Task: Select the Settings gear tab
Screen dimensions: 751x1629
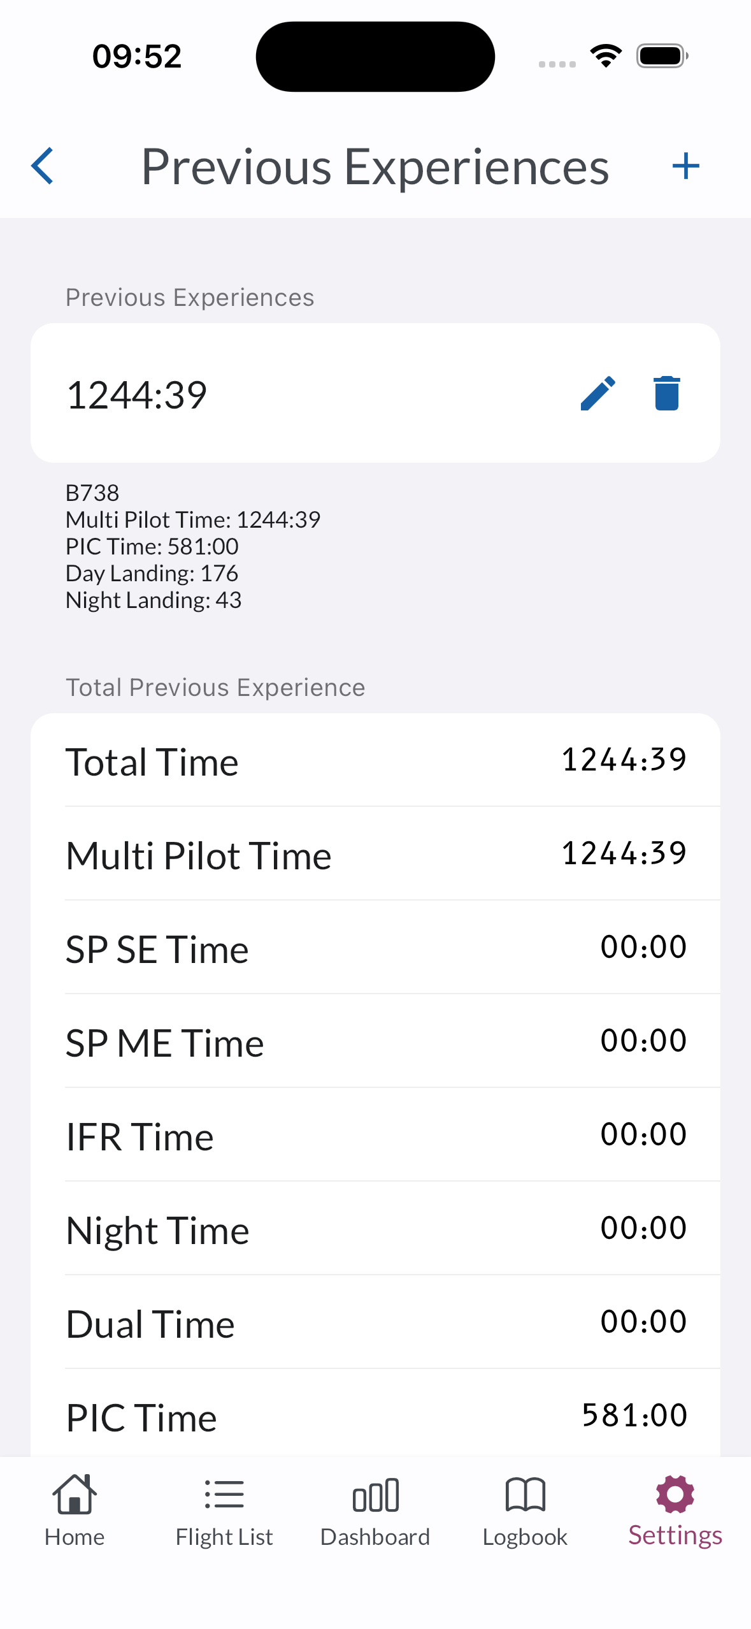Action: [675, 1511]
